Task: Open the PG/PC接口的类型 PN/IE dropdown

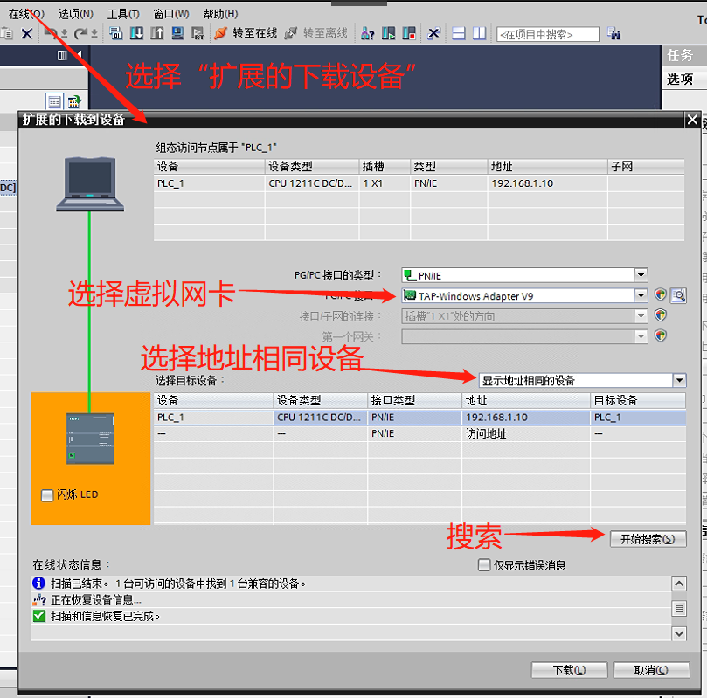Action: [x=641, y=275]
